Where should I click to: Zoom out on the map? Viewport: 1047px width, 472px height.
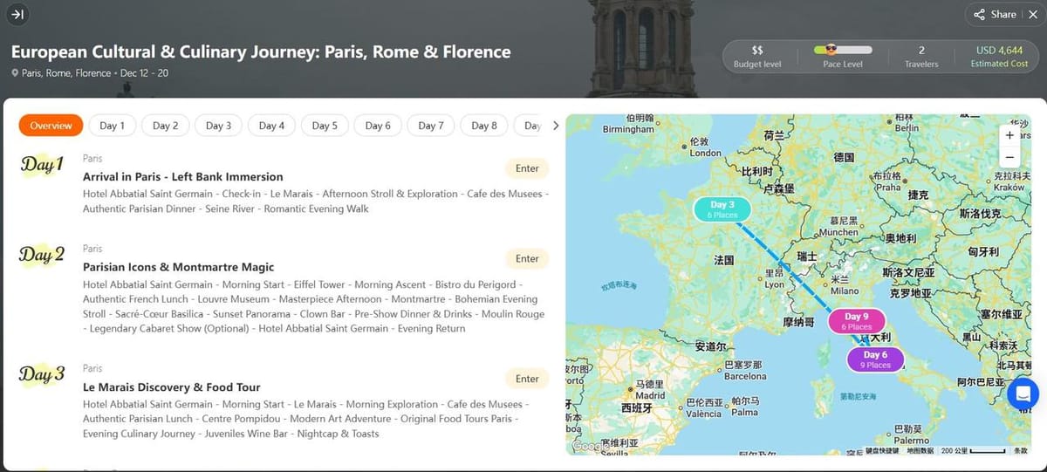1009,158
